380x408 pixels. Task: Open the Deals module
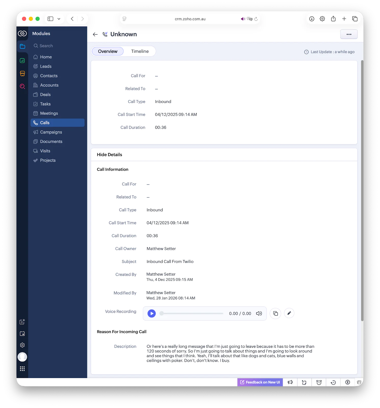pyautogui.click(x=57, y=95)
